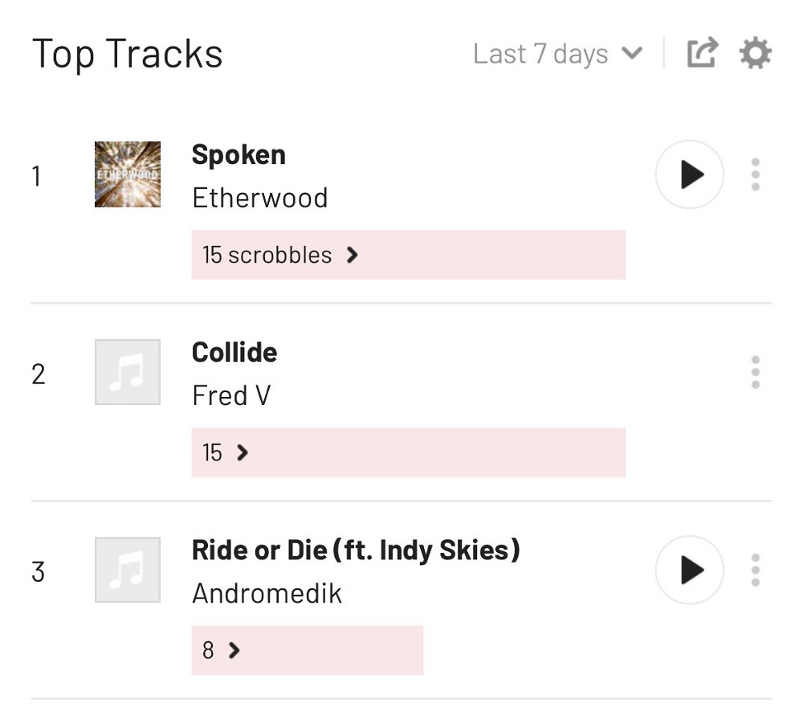Viewport: 803px width, 708px height.
Task: Open the Fred V artist link
Action: pyautogui.click(x=231, y=395)
